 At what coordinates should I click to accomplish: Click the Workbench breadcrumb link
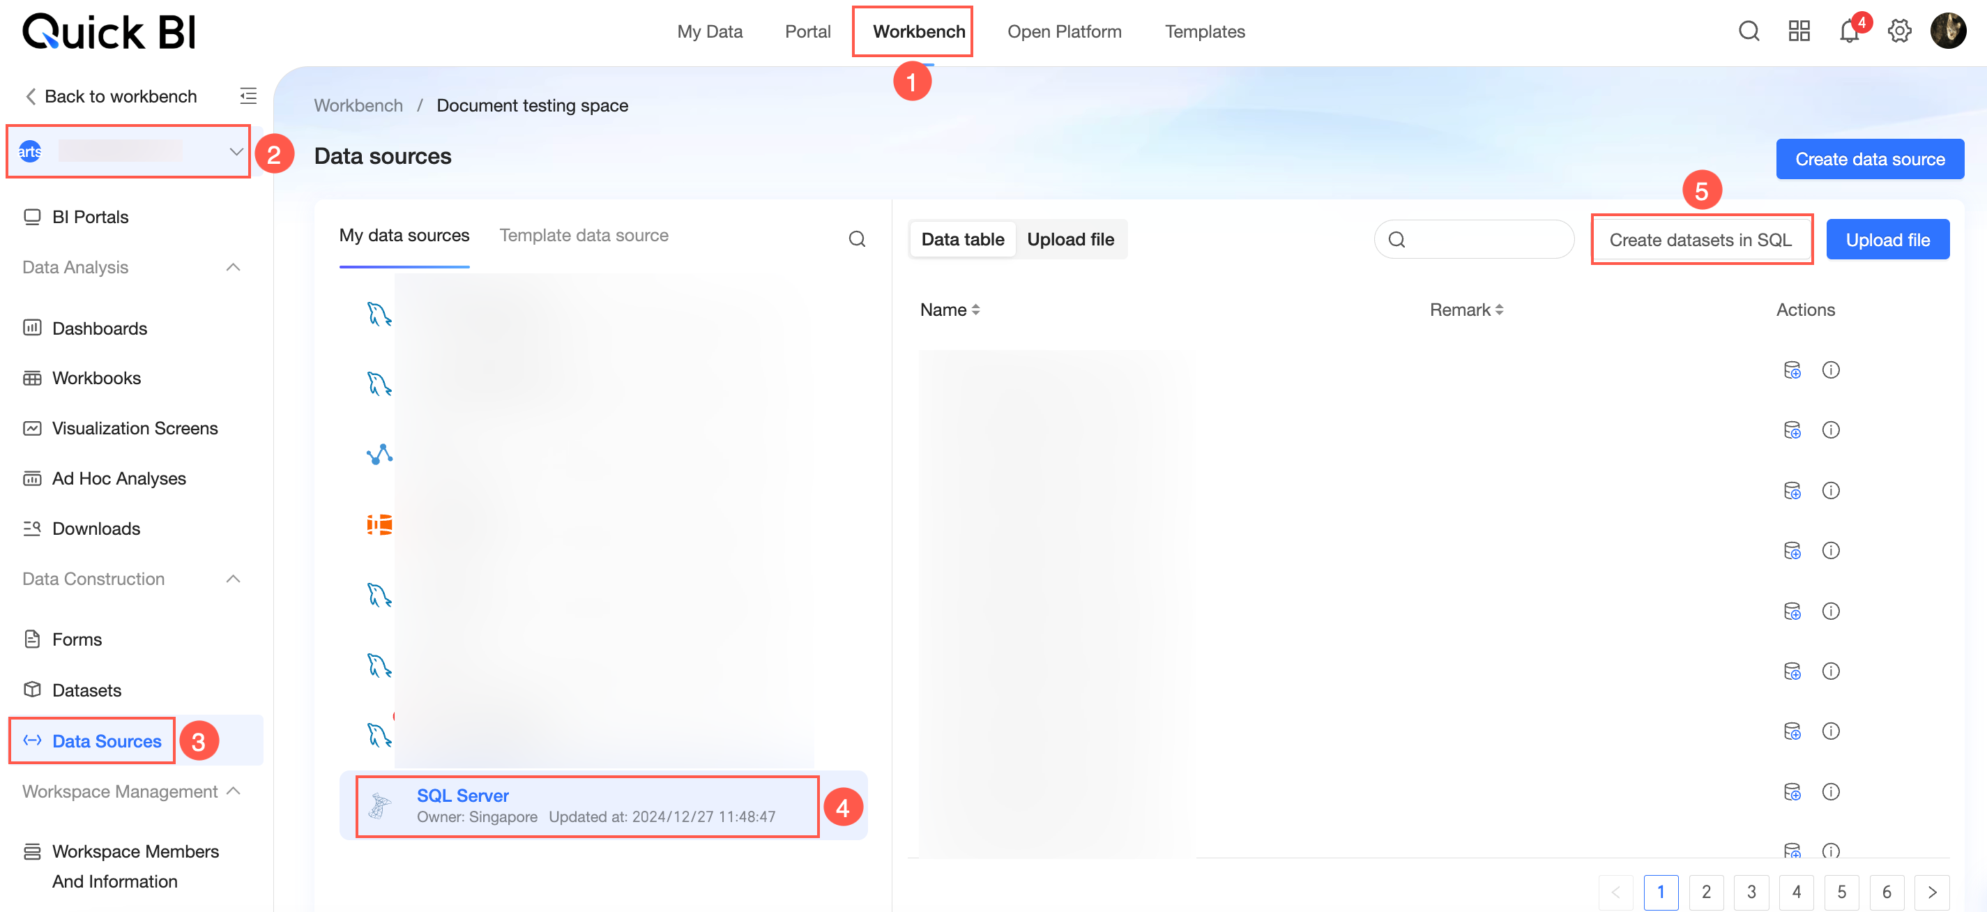(358, 106)
